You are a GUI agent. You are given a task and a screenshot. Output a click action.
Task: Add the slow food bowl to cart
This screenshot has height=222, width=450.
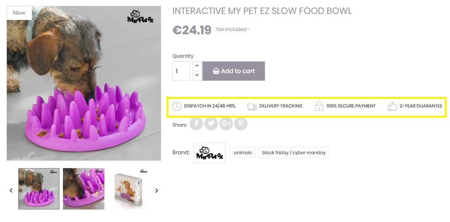pos(234,71)
